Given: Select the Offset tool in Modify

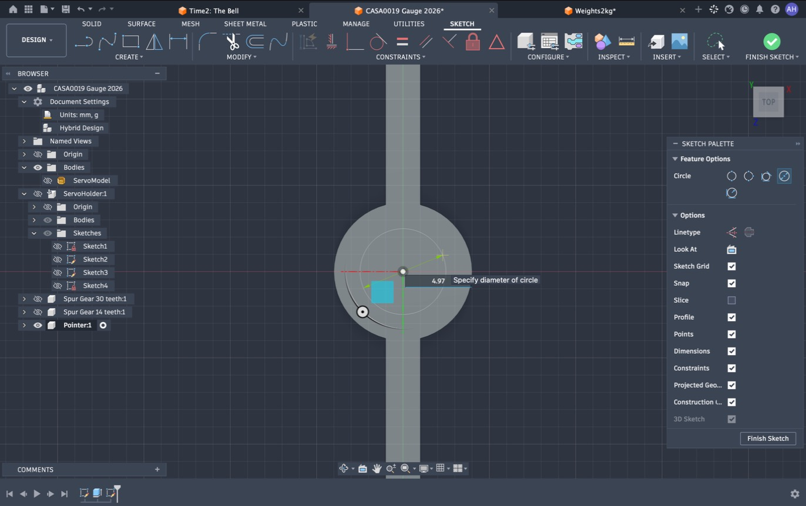Looking at the screenshot, I should pyautogui.click(x=254, y=41).
